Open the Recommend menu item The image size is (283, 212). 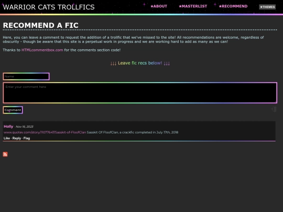233,6
